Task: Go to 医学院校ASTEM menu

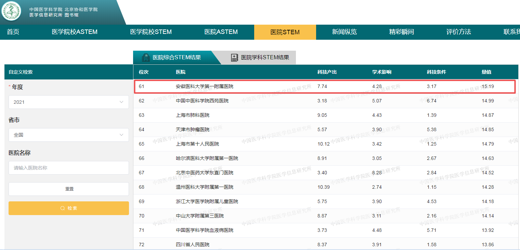Action: coord(75,32)
